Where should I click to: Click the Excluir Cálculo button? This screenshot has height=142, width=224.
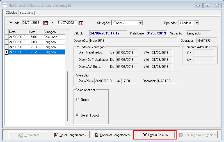point(155,135)
